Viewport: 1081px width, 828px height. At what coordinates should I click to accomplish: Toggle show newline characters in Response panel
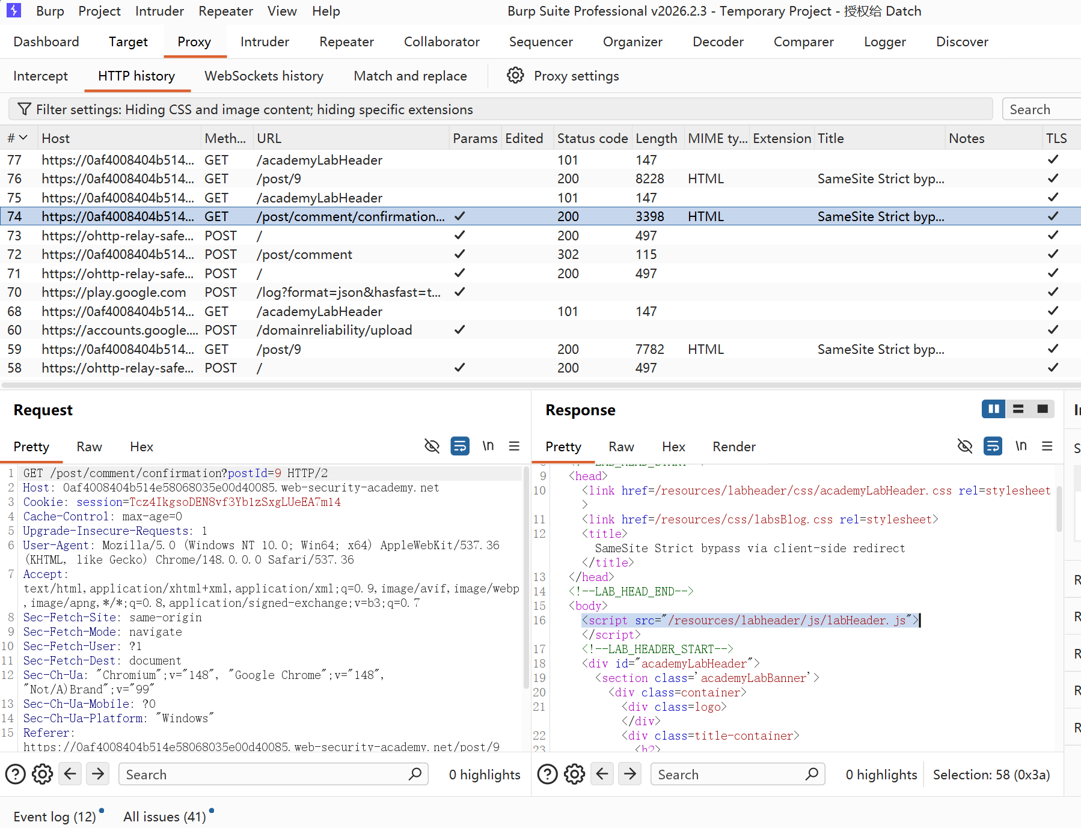tap(1021, 446)
